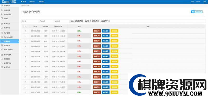Open the 文章分类 book icon entry
Image resolution: width=208 pixels, height=98 pixels.
[x=2, y=24]
